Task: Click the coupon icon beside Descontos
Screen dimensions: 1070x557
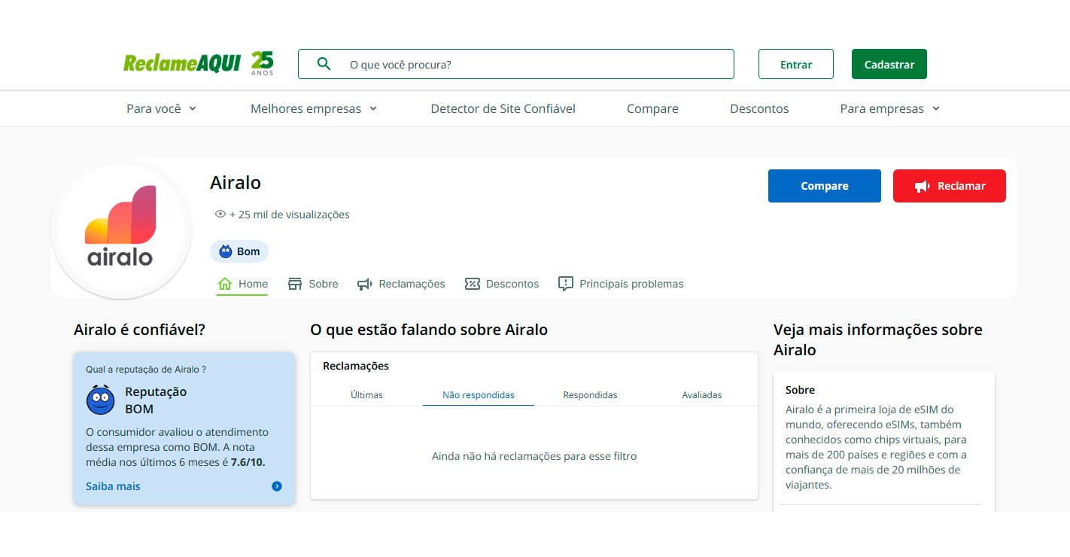Action: click(x=473, y=284)
